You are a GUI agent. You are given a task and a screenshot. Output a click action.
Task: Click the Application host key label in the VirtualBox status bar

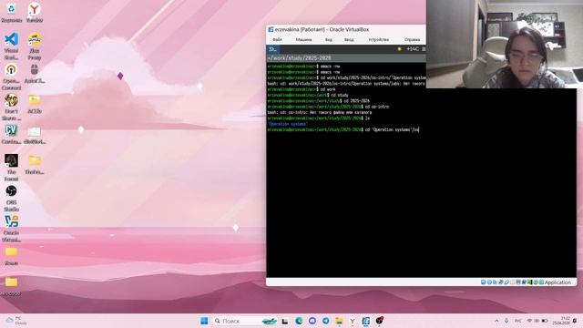(557, 282)
